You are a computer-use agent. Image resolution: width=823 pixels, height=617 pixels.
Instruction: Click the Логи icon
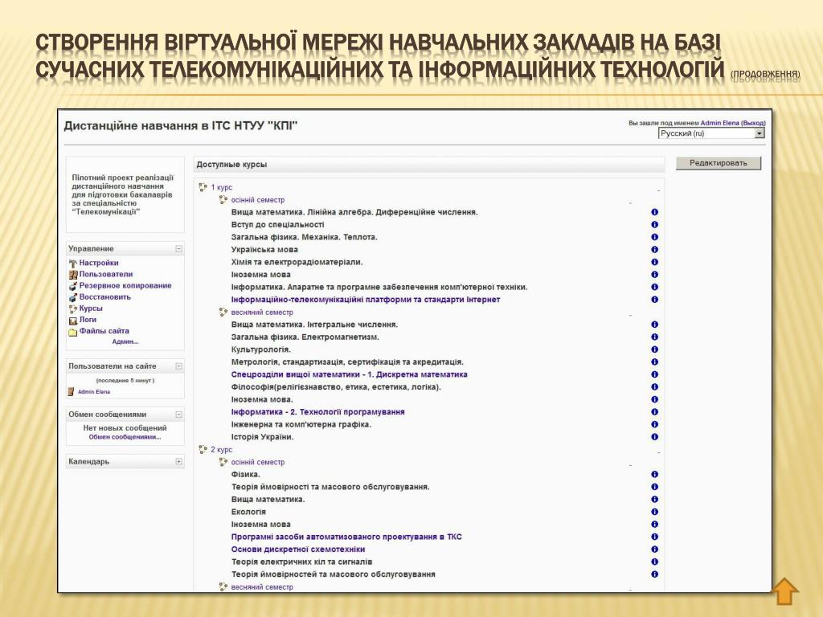(73, 320)
